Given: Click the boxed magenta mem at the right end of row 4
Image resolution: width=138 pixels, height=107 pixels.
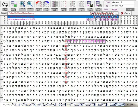Looking at the screenshot, I should [x=104, y=42].
